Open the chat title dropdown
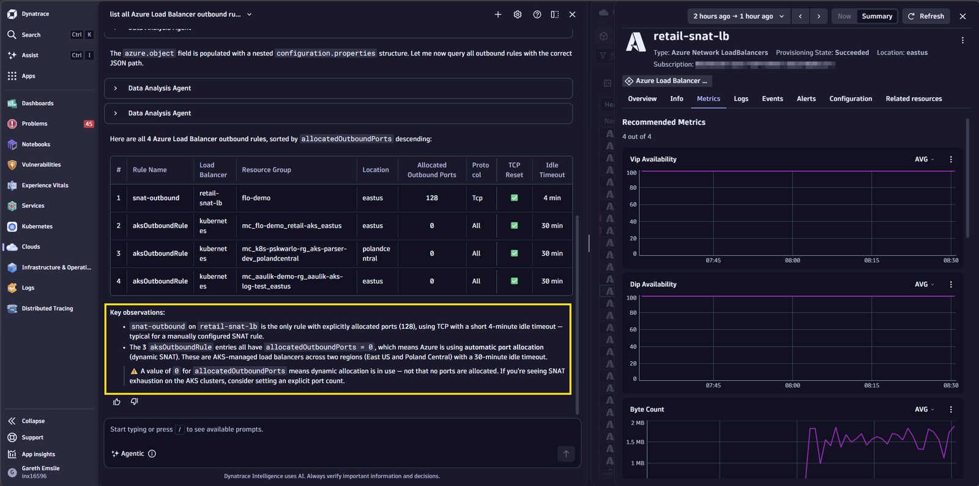979x486 pixels. [250, 15]
